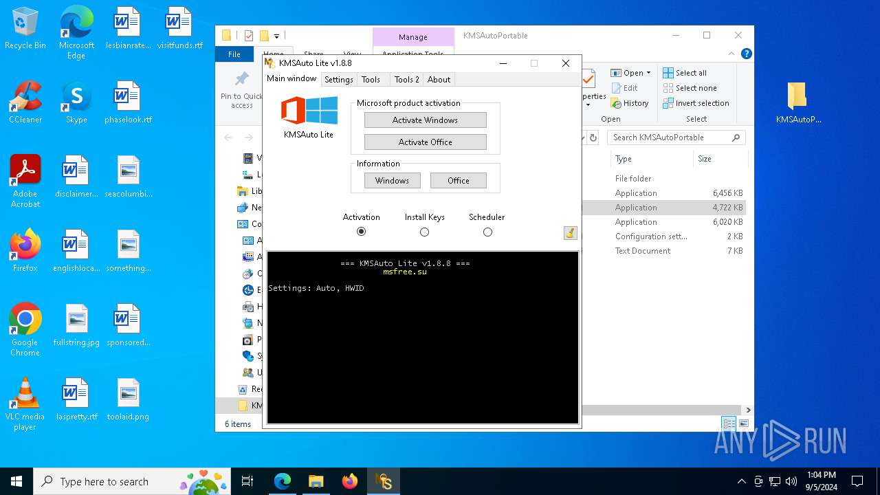The height and width of the screenshot is (495, 880).
Task: Click Windows Start button
Action: click(16, 481)
